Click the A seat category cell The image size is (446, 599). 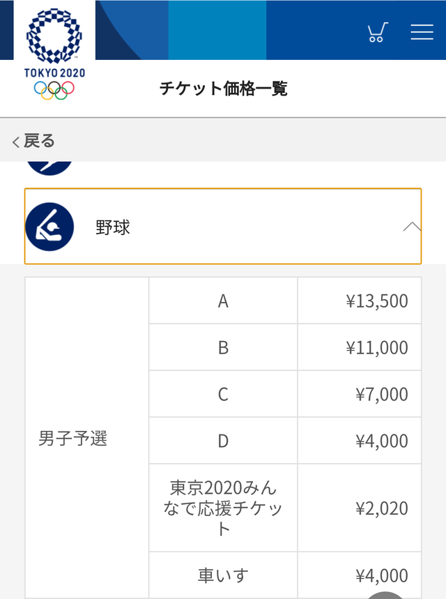pos(223,301)
